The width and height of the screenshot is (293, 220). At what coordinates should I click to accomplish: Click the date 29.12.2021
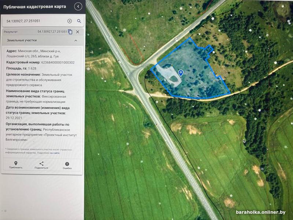point(14,118)
